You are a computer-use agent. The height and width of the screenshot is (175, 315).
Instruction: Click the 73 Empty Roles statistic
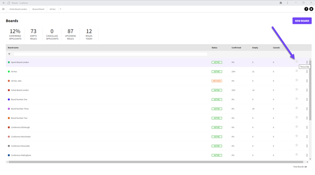pos(33,34)
